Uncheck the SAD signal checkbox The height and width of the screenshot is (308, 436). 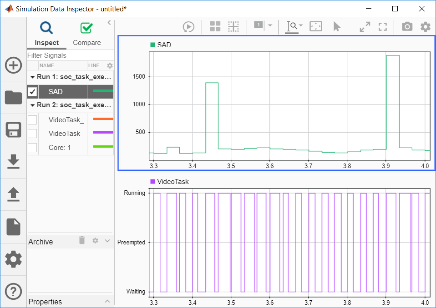point(32,92)
